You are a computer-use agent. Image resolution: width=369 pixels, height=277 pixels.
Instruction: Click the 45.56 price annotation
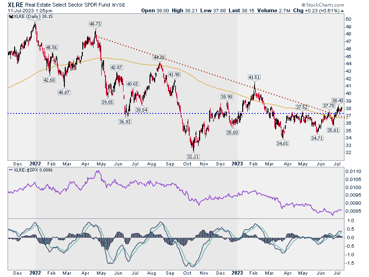tap(51, 47)
